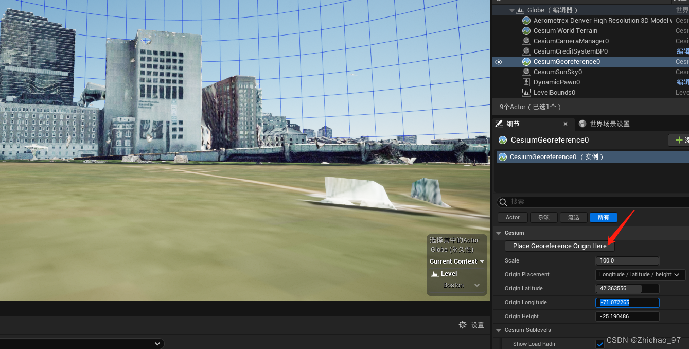Click the Origin Height value field
The width and height of the screenshot is (689, 349).
click(x=627, y=317)
